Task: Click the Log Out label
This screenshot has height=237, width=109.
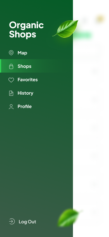Action: [27, 222]
